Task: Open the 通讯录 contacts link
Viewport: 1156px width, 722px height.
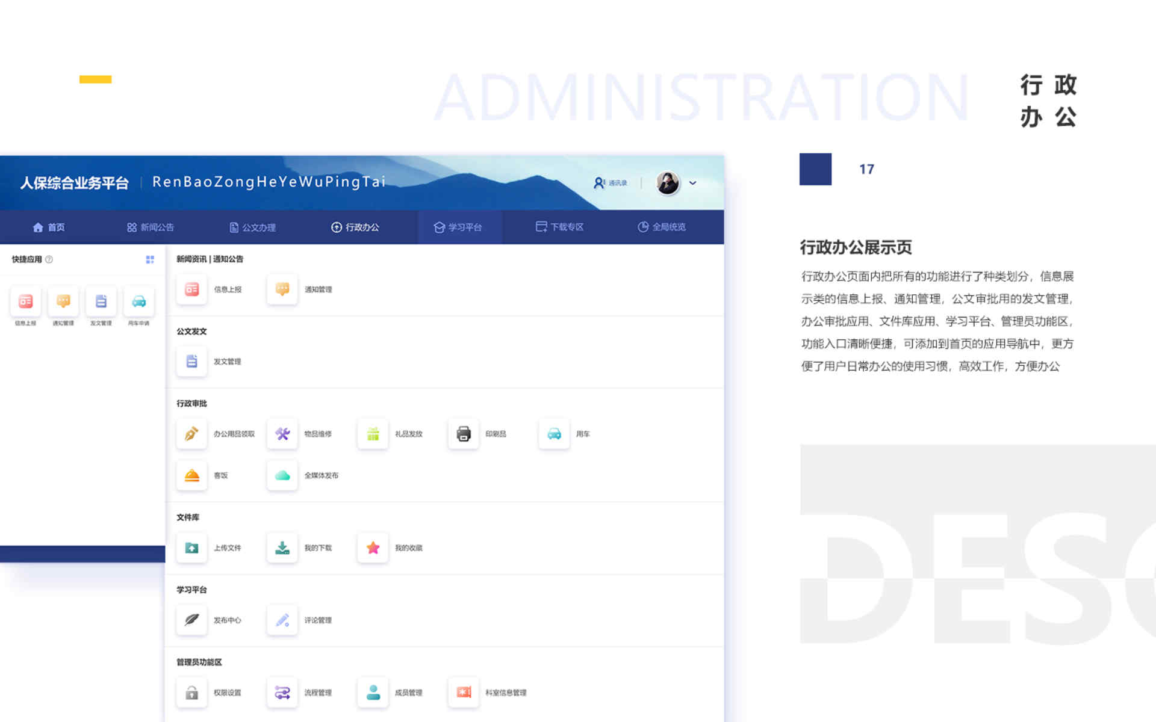Action: (x=611, y=183)
